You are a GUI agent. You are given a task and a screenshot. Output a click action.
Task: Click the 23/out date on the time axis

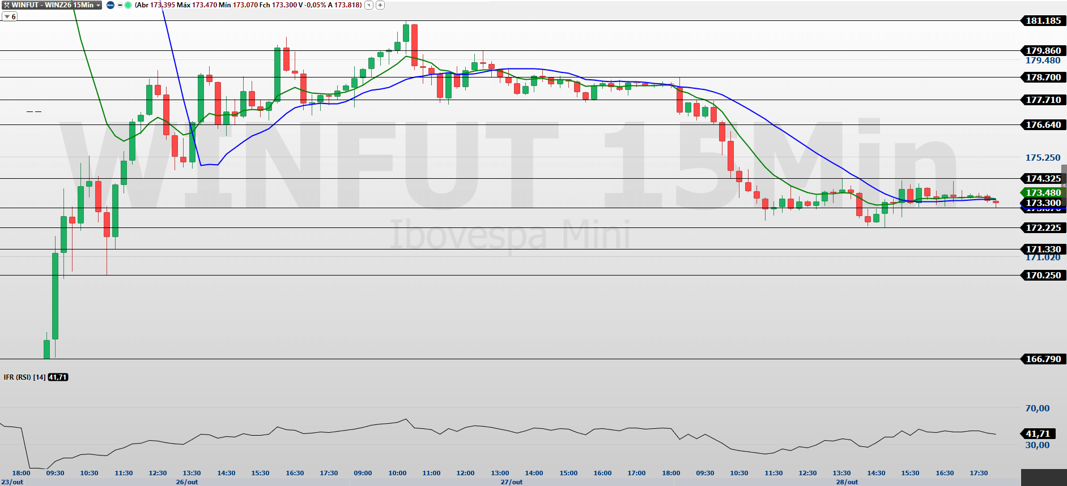coord(12,482)
